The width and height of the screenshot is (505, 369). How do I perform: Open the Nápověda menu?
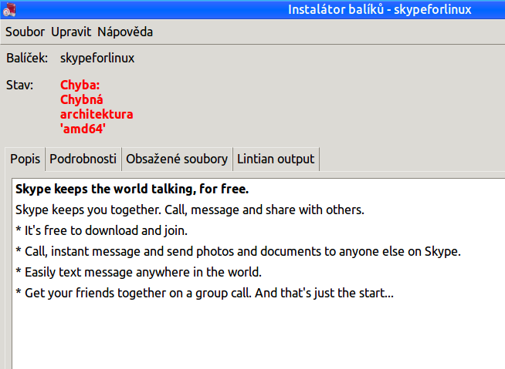125,32
